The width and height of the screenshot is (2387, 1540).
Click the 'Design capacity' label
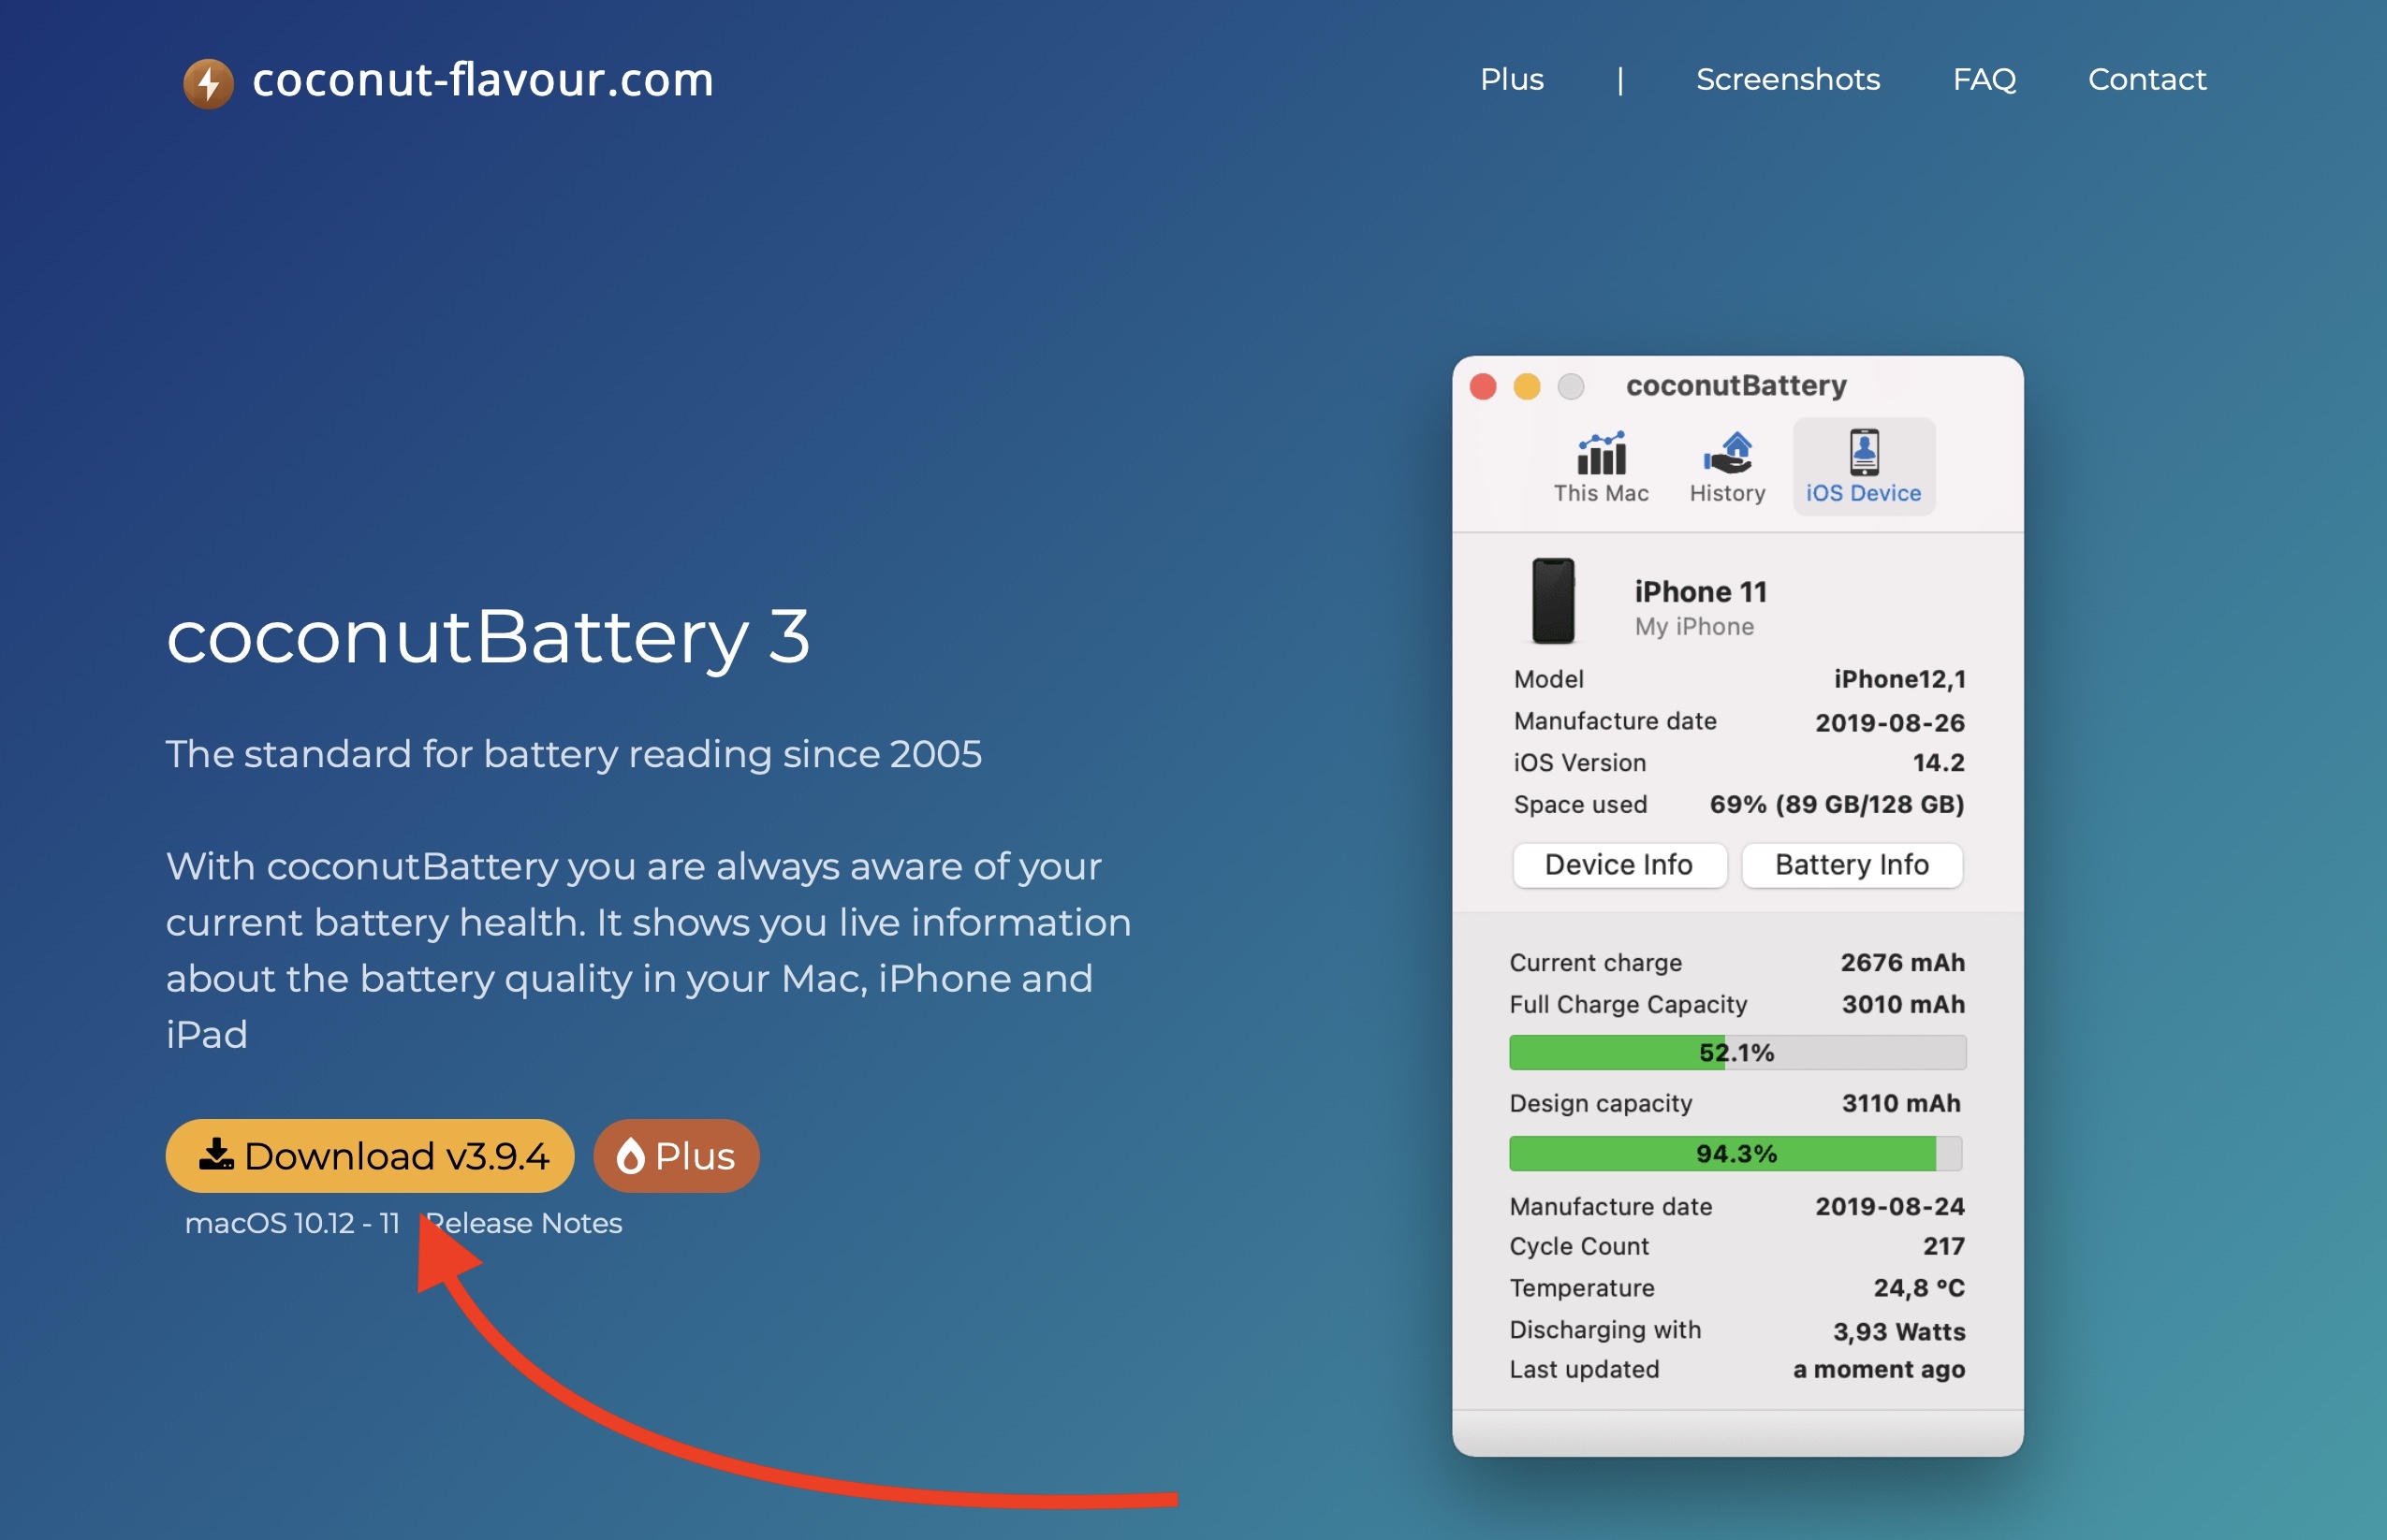pos(1601,1104)
